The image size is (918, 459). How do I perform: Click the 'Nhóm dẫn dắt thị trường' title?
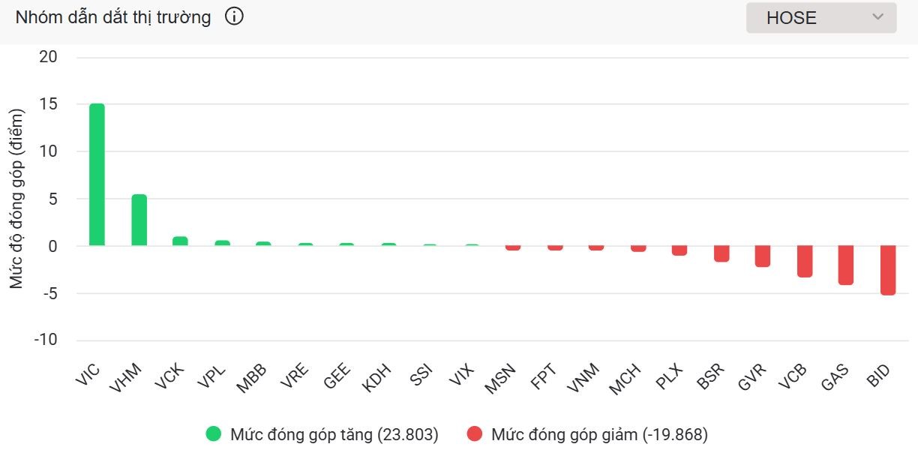(113, 17)
